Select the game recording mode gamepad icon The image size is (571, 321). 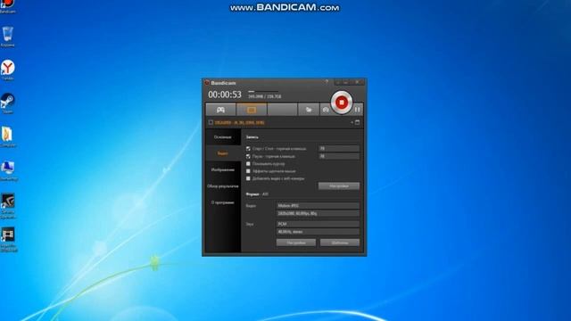[220, 110]
